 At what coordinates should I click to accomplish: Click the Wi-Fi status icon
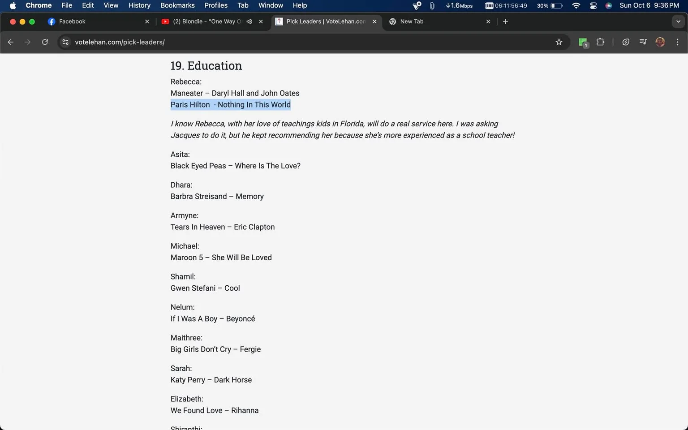pos(576,5)
